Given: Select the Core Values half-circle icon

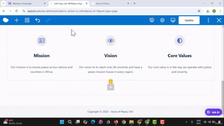Looking at the screenshot, I should [x=180, y=41].
